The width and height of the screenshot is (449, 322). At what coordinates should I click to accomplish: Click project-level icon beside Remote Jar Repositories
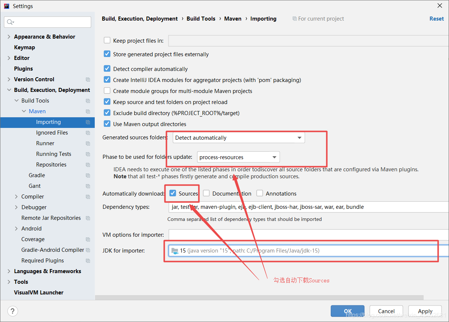click(x=88, y=218)
